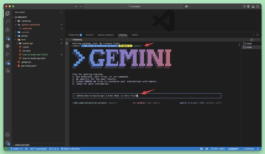Click Port : 5501 live server
The width and height of the screenshot is (265, 154).
[218, 149]
